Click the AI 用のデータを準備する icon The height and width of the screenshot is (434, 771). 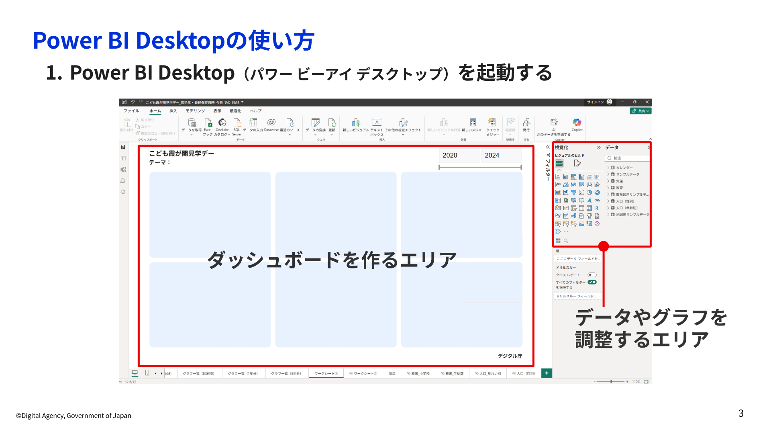[554, 122]
